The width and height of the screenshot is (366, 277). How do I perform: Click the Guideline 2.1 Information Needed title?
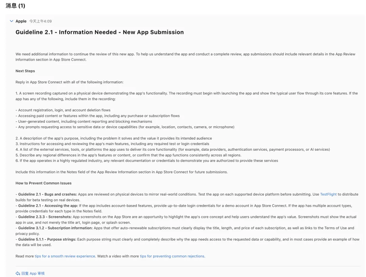[100, 32]
